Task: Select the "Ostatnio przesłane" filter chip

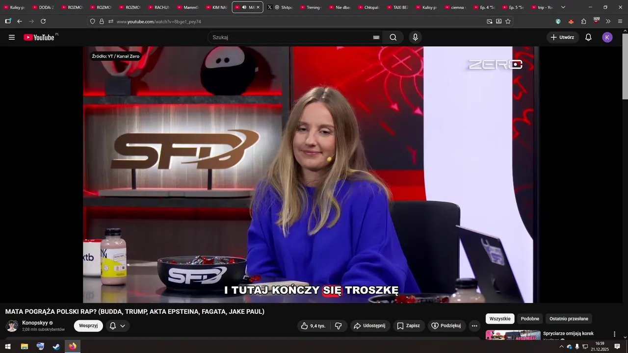Action: (x=569, y=319)
